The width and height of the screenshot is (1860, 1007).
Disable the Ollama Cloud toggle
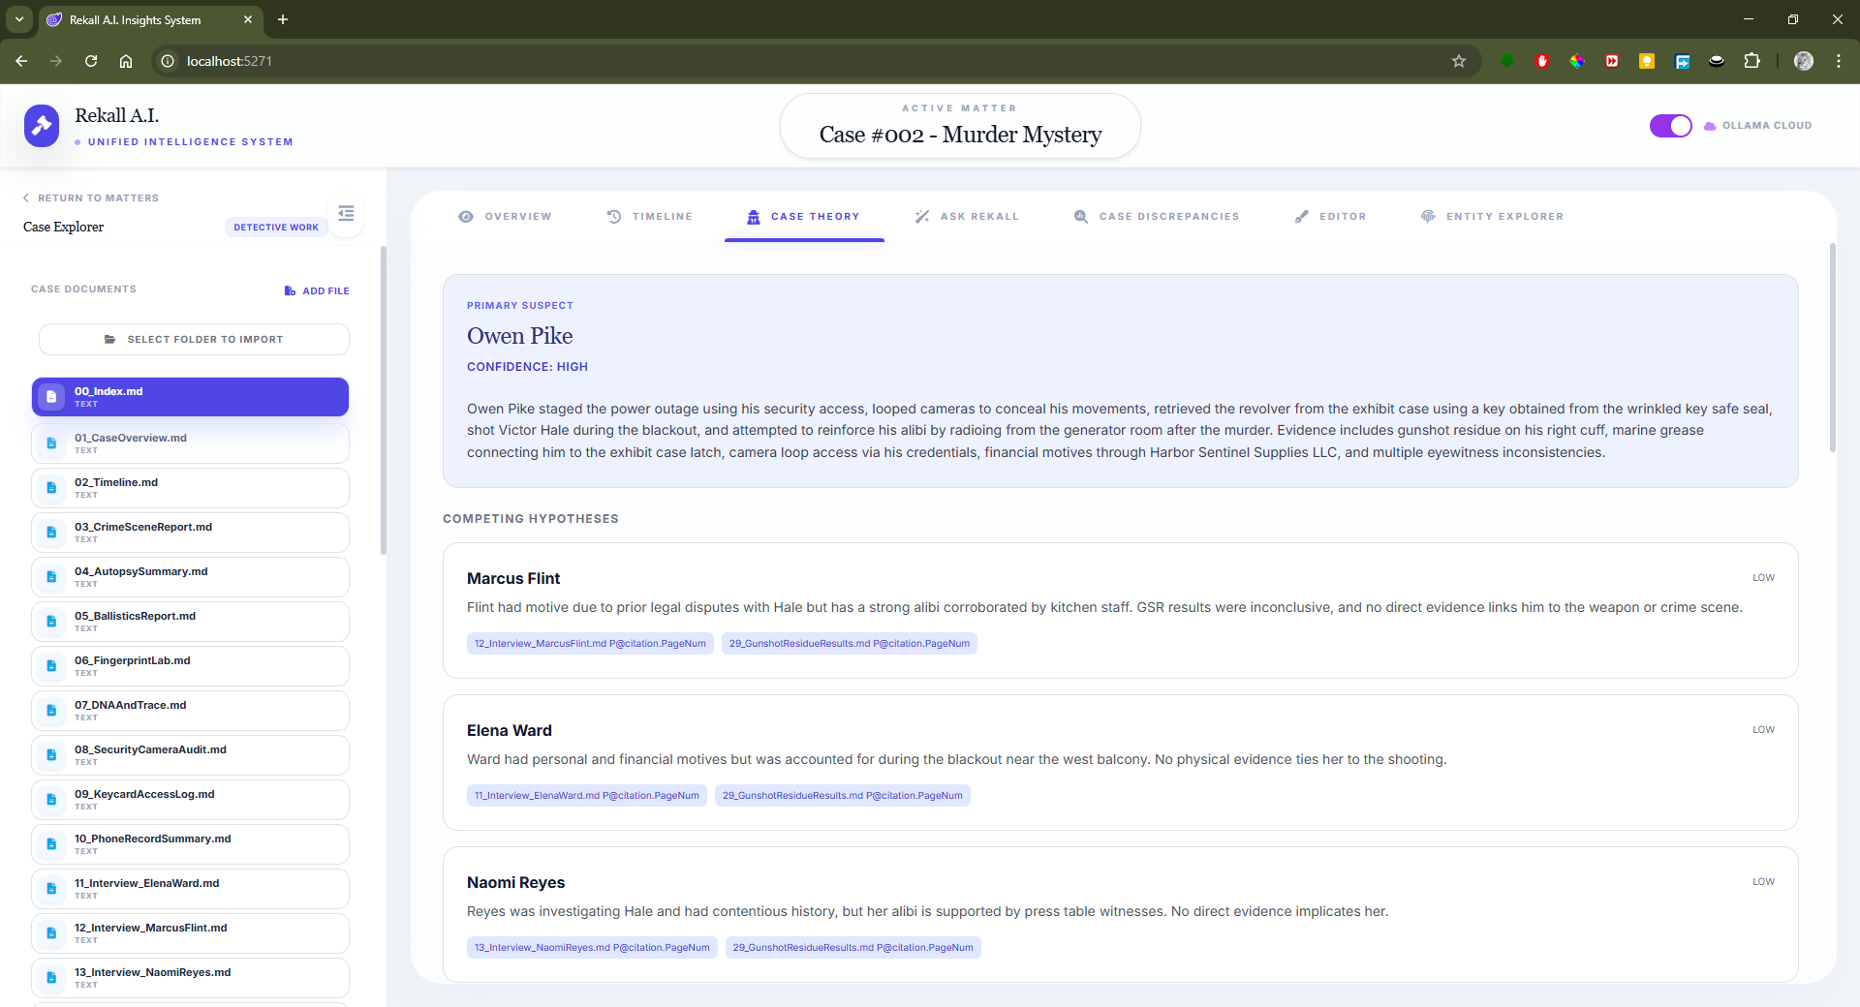[1670, 126]
